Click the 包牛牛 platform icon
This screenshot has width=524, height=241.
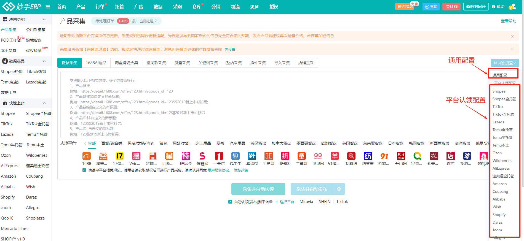coord(236,156)
